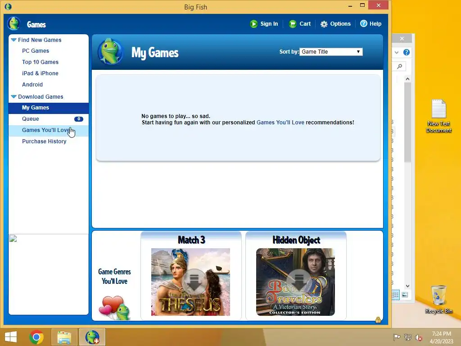Switch background window to large icons view
This screenshot has height=346, width=461.
(405, 295)
